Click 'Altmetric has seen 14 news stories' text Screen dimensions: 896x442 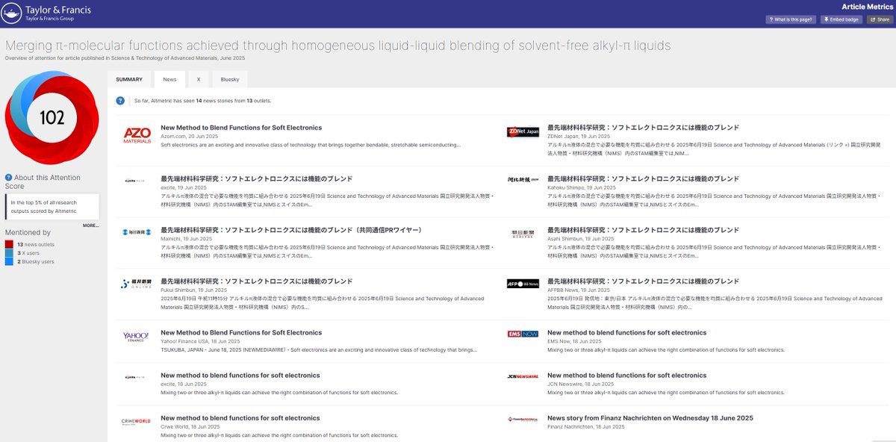coord(202,100)
